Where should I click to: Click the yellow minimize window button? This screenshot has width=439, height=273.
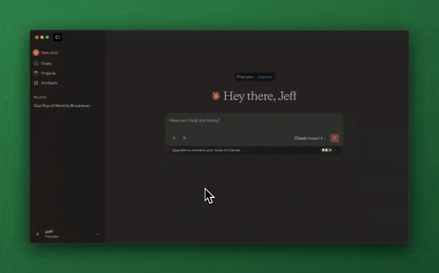[x=42, y=37]
